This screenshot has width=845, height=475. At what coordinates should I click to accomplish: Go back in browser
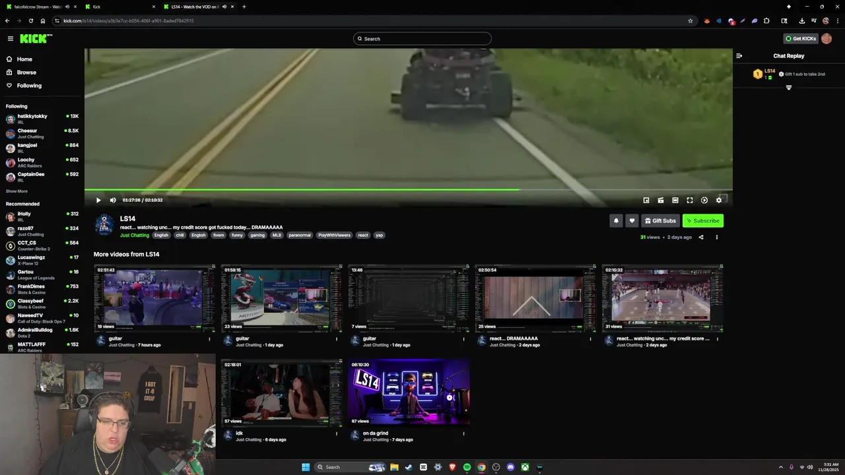(7, 20)
